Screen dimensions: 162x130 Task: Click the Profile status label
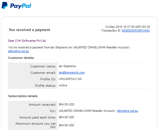(x=45, y=86)
